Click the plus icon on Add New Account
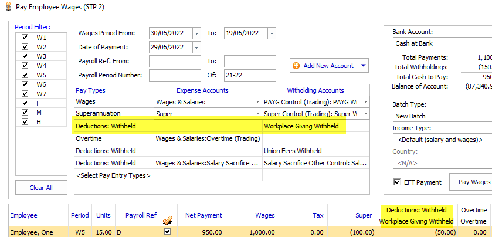Image resolution: width=492 pixels, height=237 pixels. [x=296, y=66]
